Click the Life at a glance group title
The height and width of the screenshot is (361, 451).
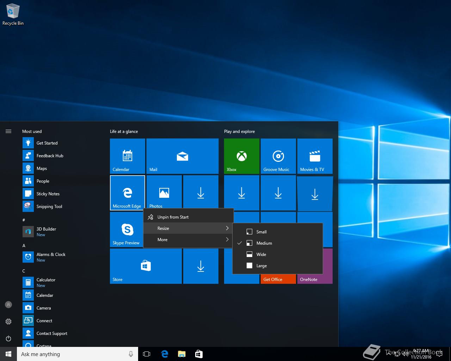point(124,131)
